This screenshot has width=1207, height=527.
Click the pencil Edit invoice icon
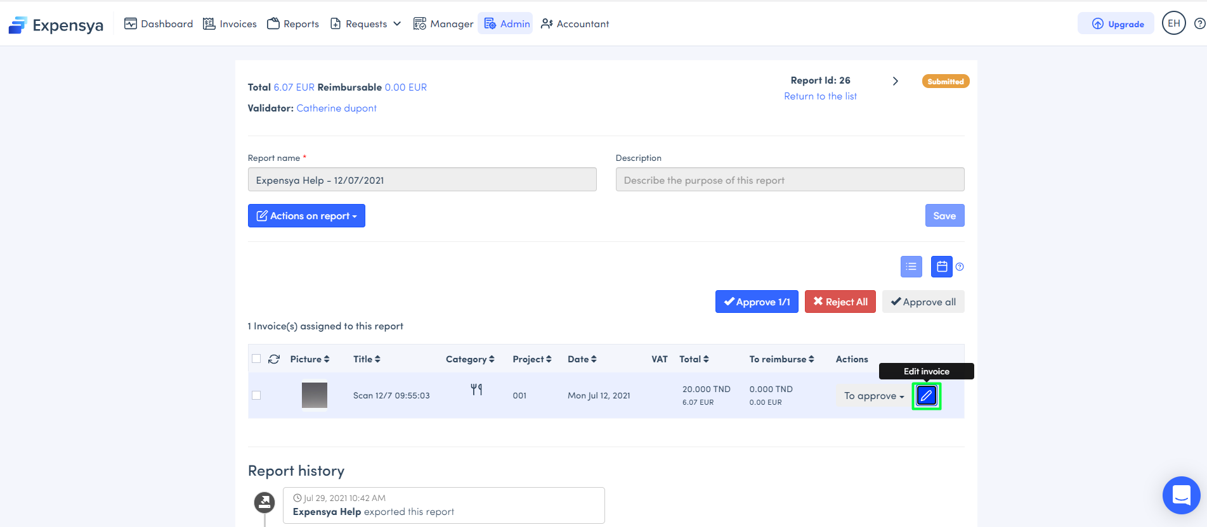click(926, 396)
